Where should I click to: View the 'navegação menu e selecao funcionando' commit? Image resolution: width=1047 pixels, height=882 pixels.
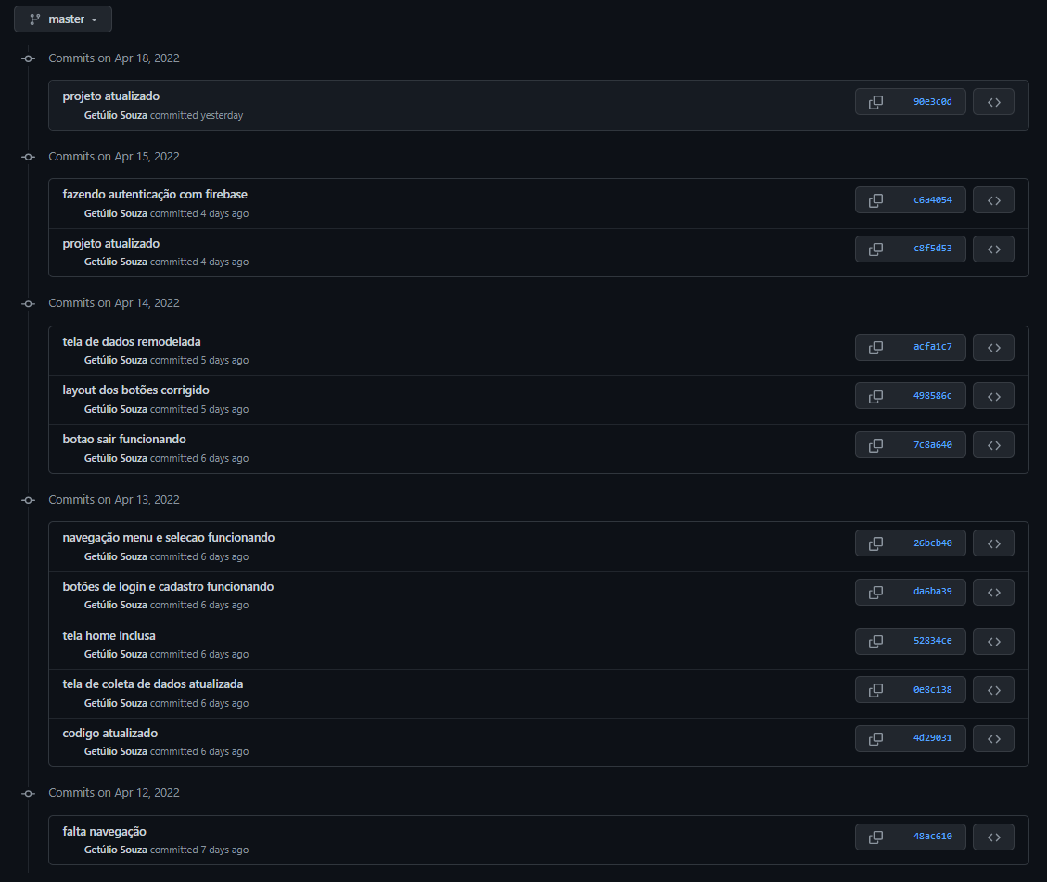(168, 537)
